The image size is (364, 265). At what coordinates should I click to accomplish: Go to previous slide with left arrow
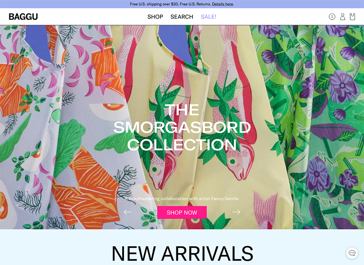pos(128,212)
